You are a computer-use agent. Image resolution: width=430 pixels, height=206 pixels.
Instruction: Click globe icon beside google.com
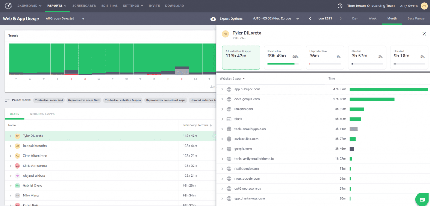click(229, 149)
